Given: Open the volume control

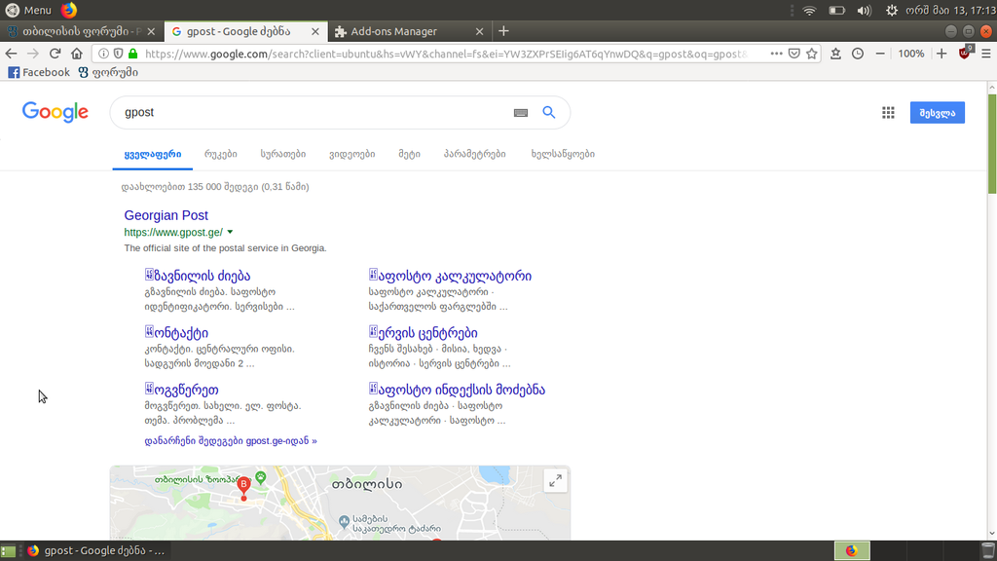Looking at the screenshot, I should (864, 10).
